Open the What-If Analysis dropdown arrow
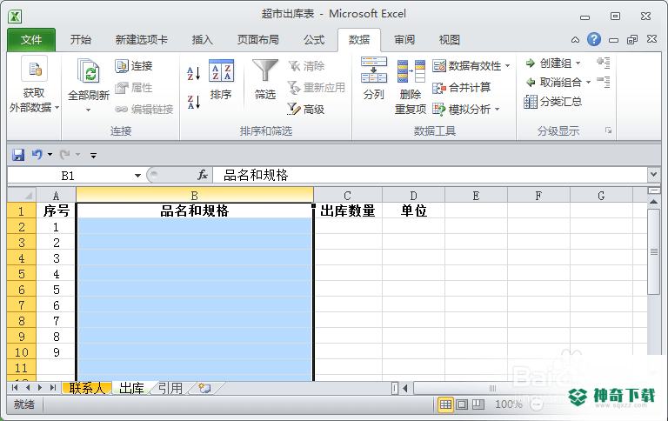 498,110
